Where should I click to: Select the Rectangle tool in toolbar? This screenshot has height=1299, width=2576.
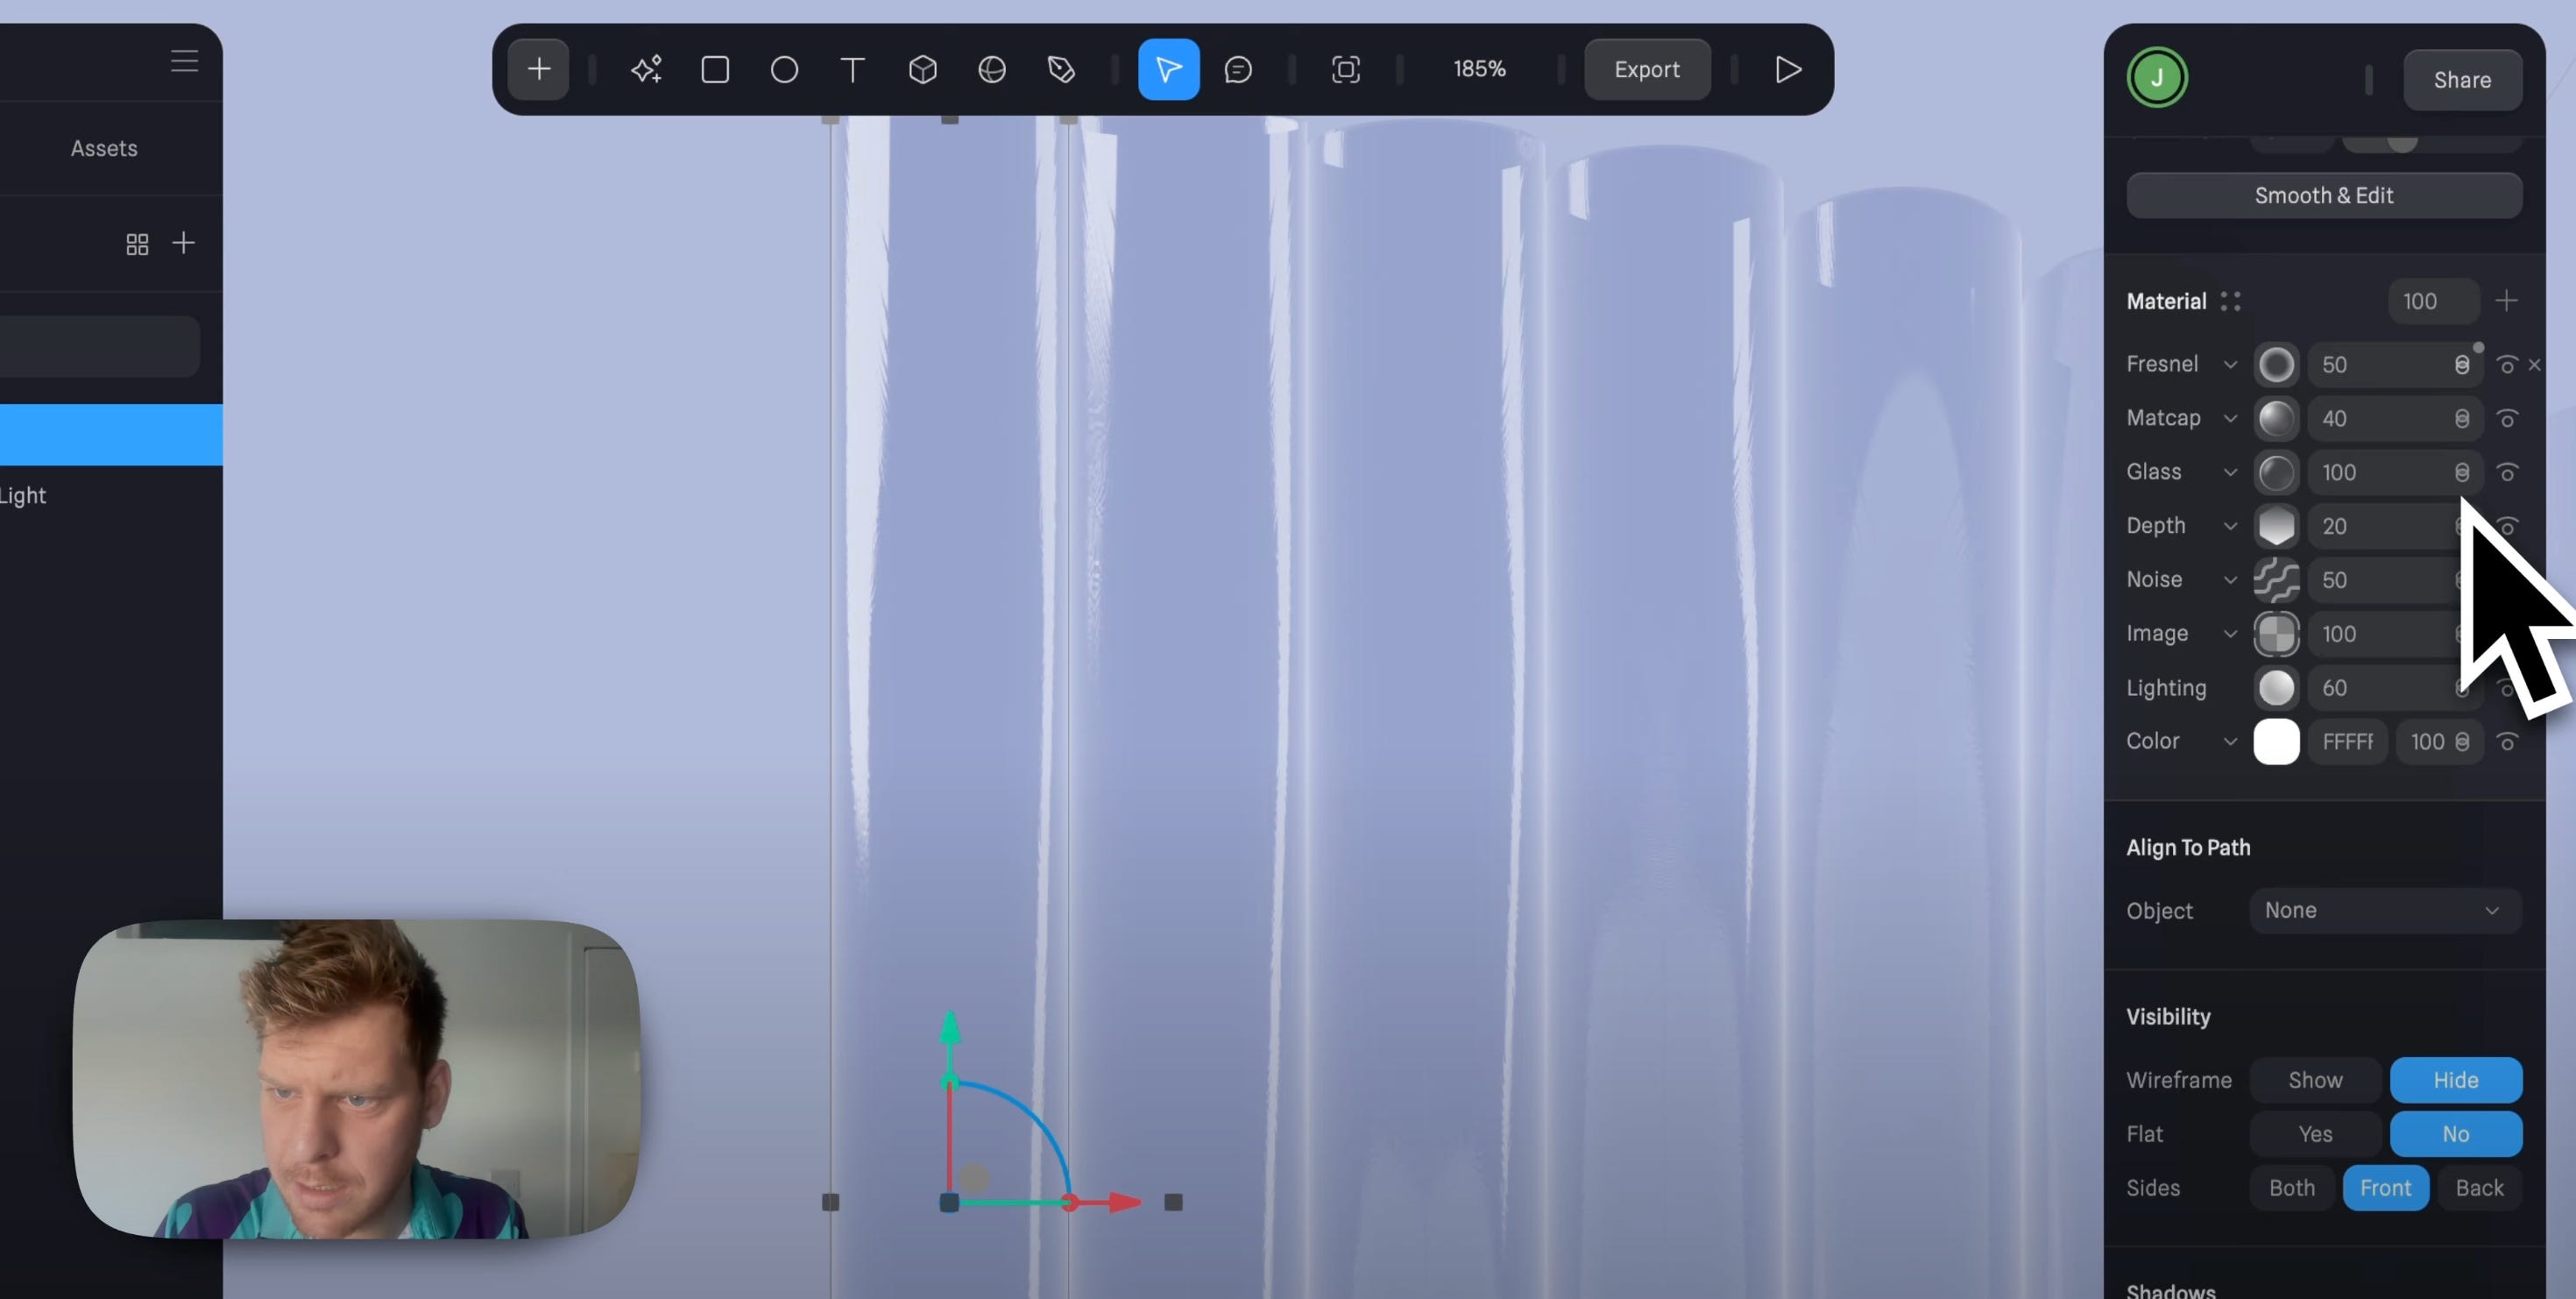[x=715, y=69]
